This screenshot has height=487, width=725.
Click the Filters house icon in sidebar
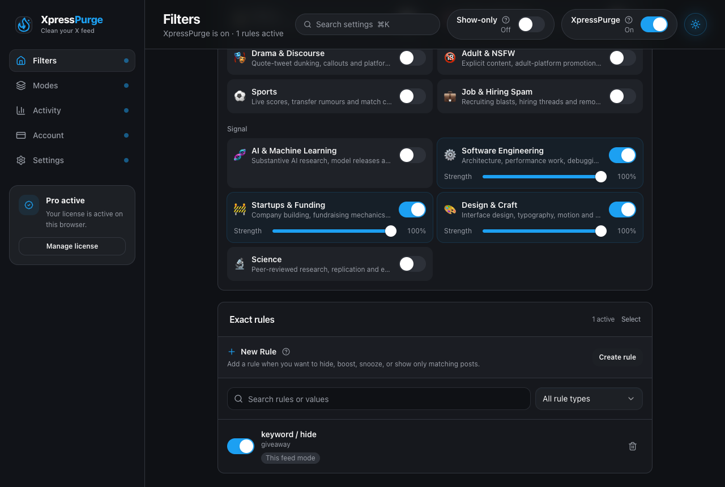pos(21,61)
